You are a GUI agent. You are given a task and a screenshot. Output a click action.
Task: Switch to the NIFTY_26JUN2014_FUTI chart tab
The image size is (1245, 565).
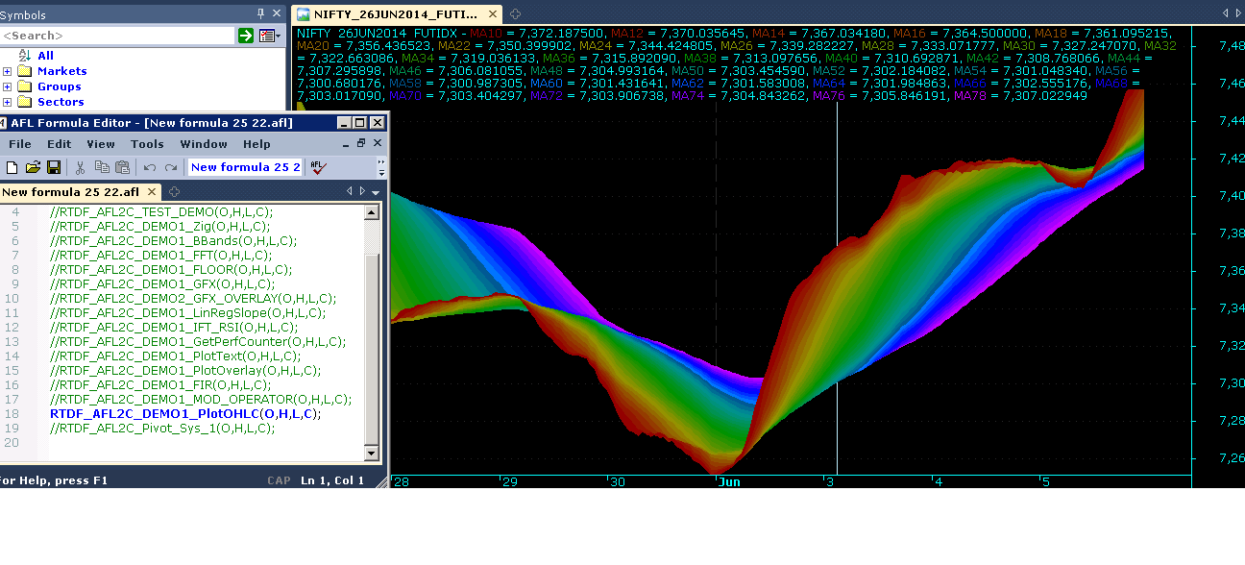click(x=398, y=14)
